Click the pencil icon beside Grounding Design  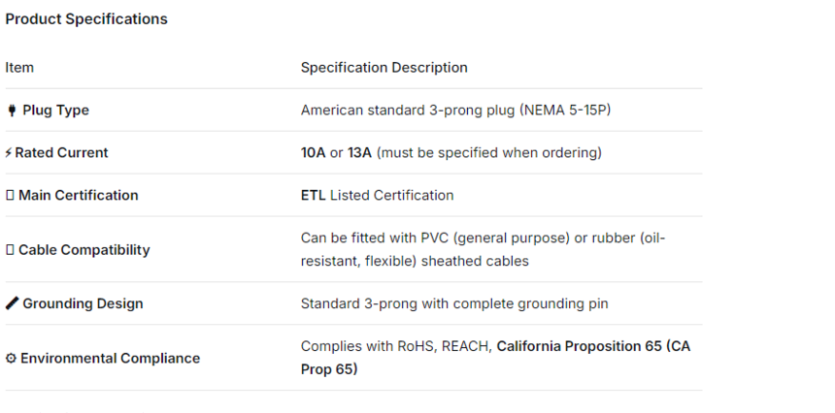(x=12, y=304)
